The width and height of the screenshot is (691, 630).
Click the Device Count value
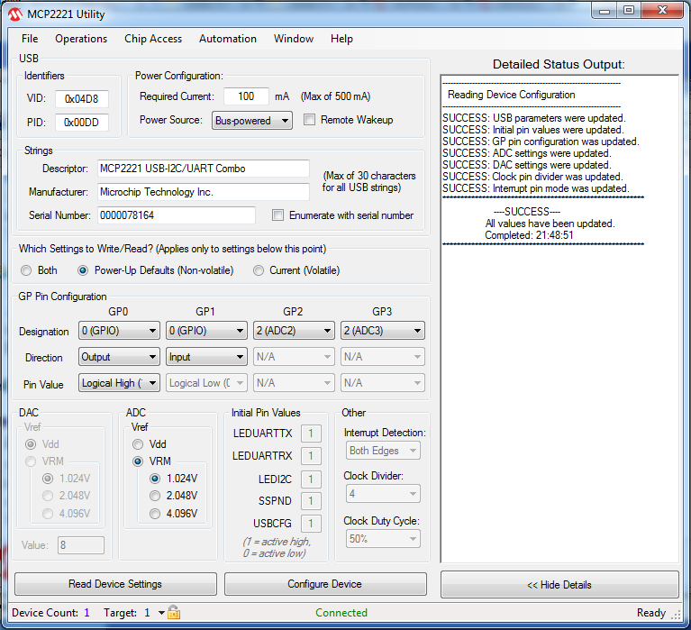coord(86,612)
